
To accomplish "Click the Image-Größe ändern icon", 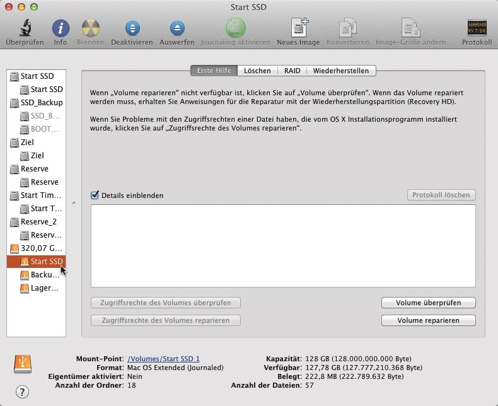I will [x=410, y=28].
